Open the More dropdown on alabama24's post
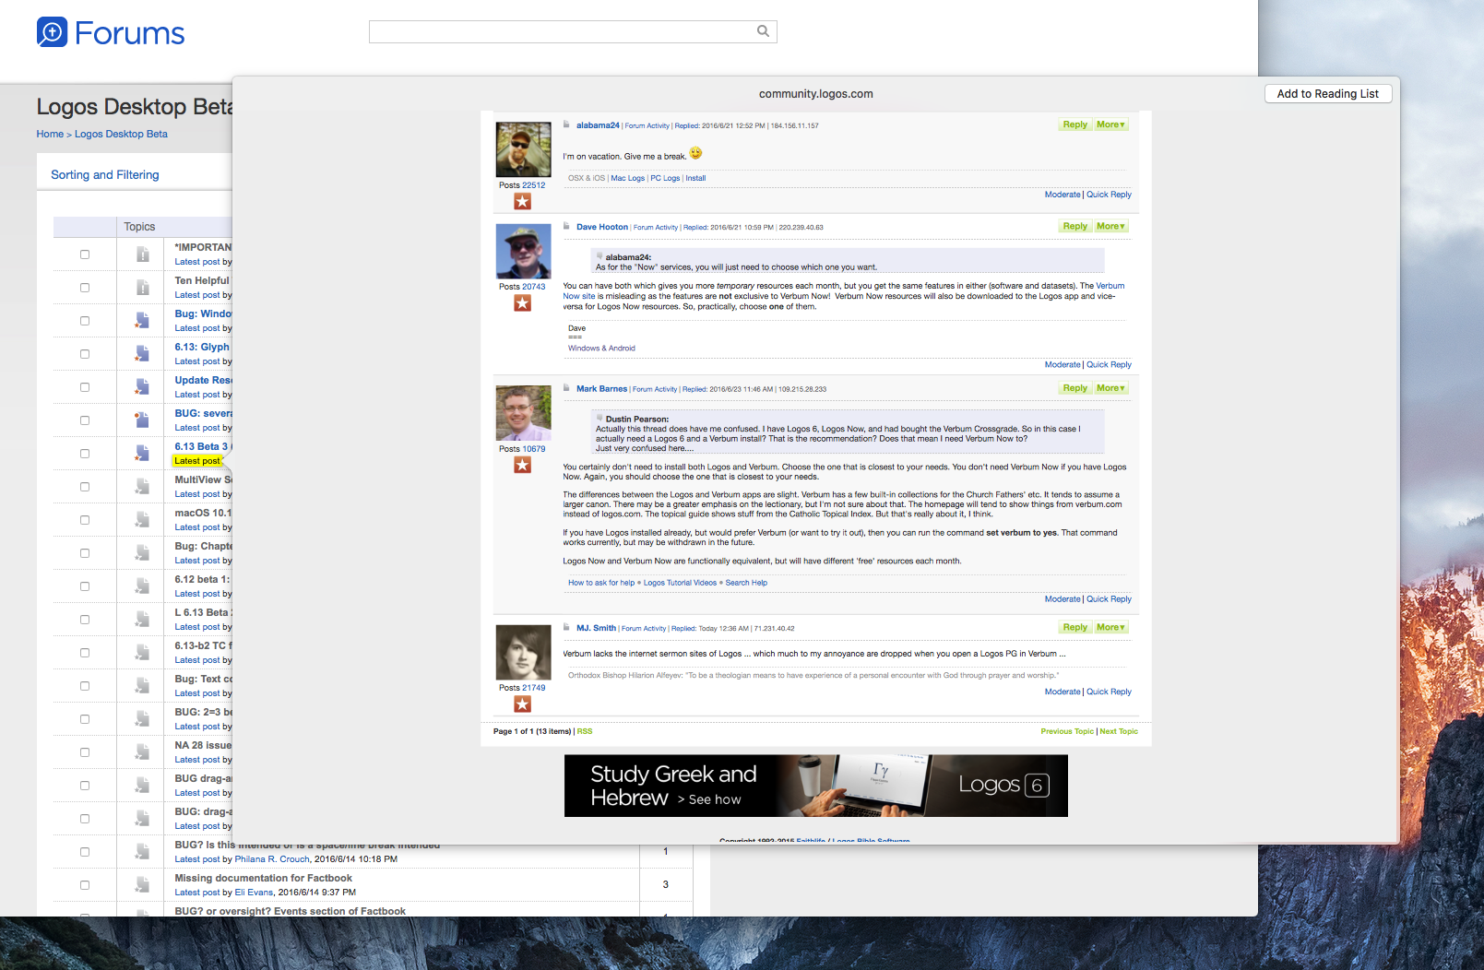The image size is (1484, 970). coord(1110,124)
